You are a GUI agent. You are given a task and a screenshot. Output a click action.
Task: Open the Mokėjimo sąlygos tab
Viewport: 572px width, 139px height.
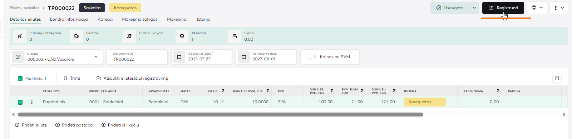[x=140, y=19]
